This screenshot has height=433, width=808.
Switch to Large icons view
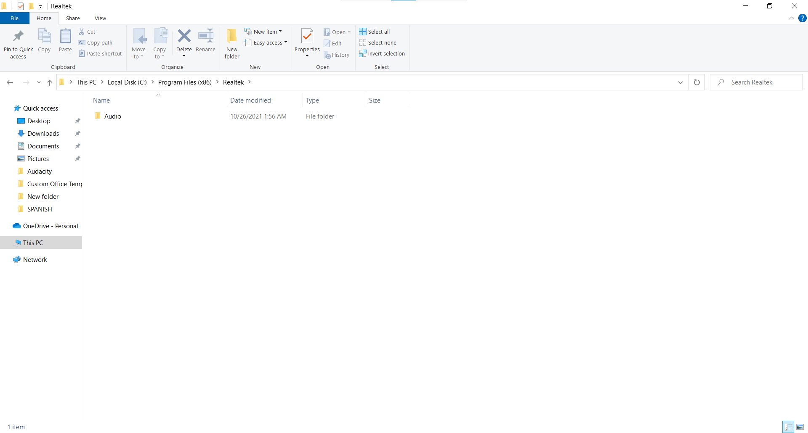tap(800, 427)
